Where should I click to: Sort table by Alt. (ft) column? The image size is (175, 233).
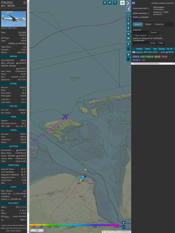(x=170, y=49)
